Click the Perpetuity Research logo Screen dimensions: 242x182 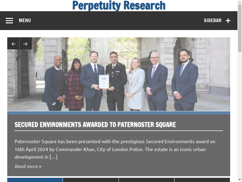coord(119,5)
